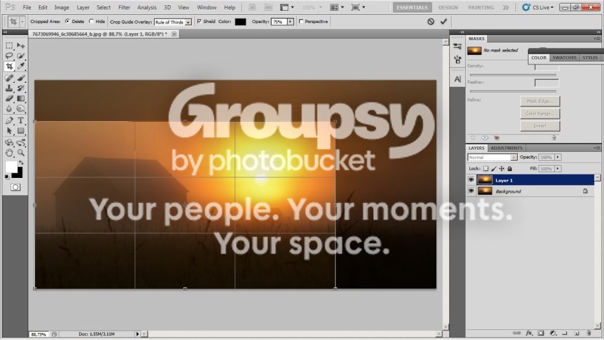Select the Rectangular Marquee tool
The height and width of the screenshot is (340, 604).
click(x=9, y=46)
